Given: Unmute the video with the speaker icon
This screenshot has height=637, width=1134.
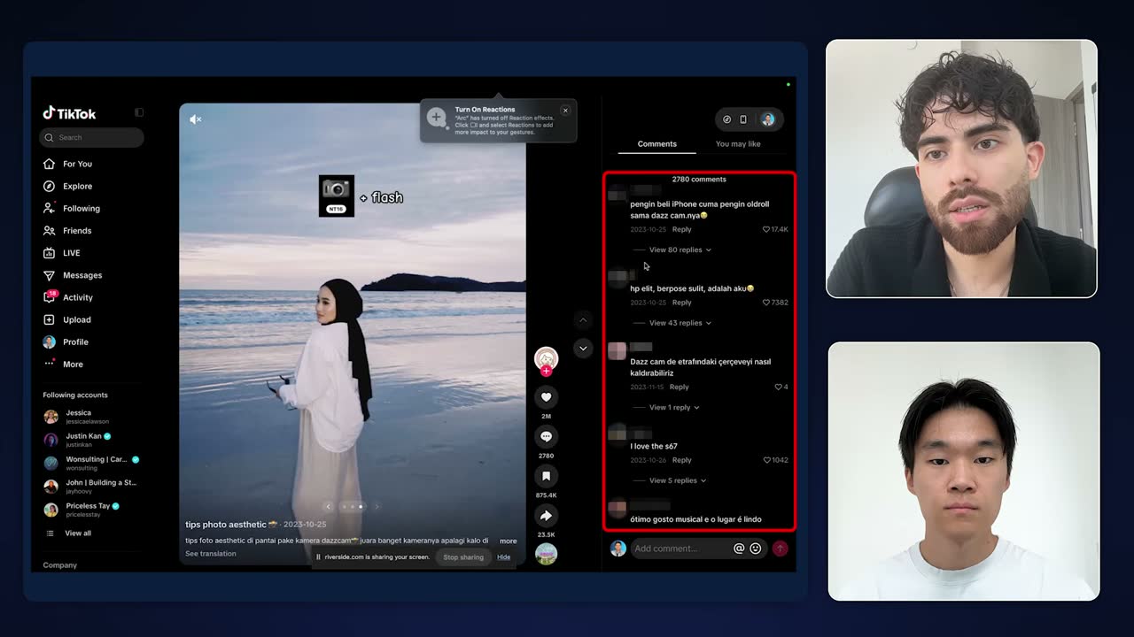Looking at the screenshot, I should pos(196,119).
